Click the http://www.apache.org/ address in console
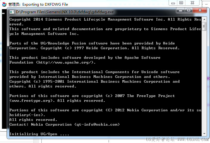210x143 pixels. pos(65,62)
